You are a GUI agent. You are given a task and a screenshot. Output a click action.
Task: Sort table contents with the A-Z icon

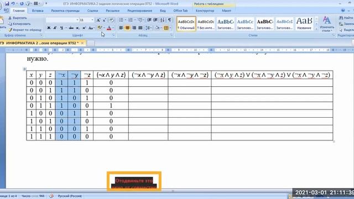[x=162, y=20]
